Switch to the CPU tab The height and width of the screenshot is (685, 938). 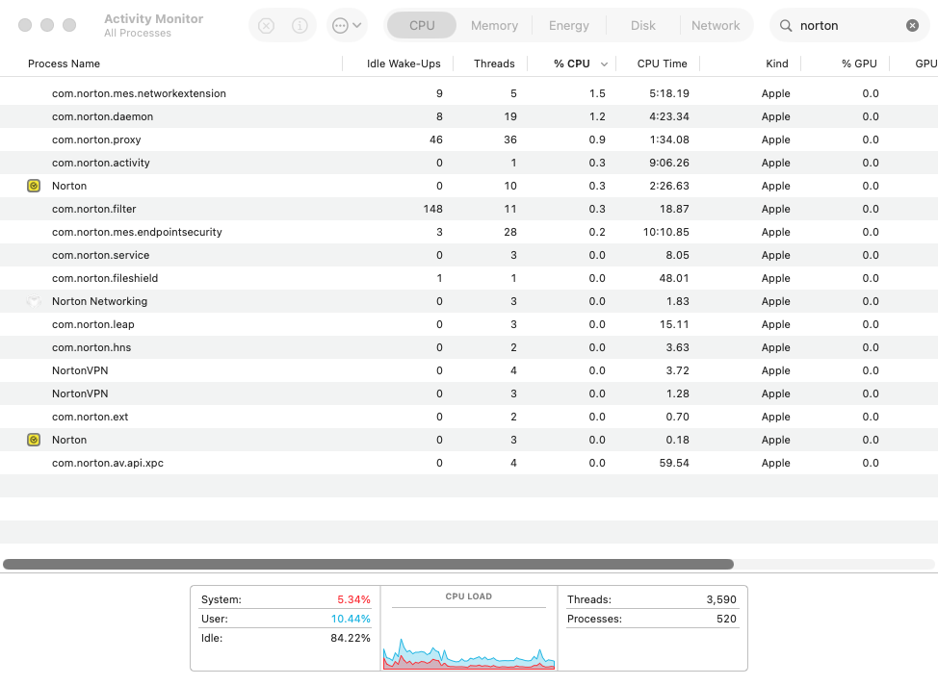(422, 26)
